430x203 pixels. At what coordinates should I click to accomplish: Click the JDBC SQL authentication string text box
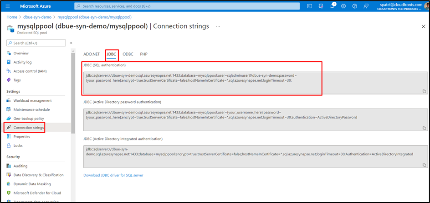[255, 83]
